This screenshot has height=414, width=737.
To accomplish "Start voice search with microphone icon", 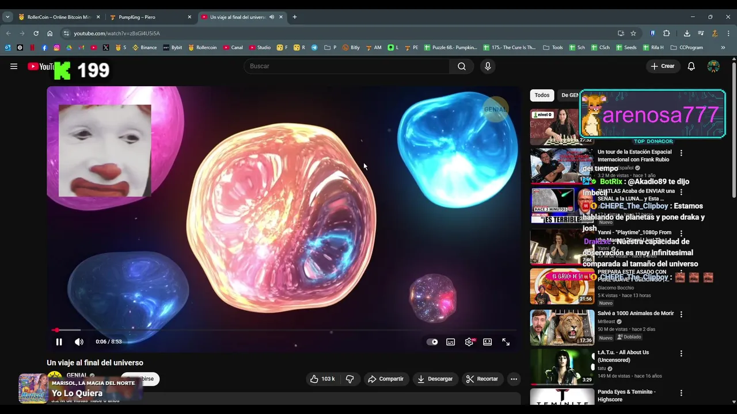I will pyautogui.click(x=488, y=66).
